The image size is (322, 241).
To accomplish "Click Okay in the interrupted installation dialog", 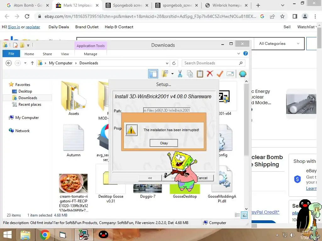I will pyautogui.click(x=164, y=143).
